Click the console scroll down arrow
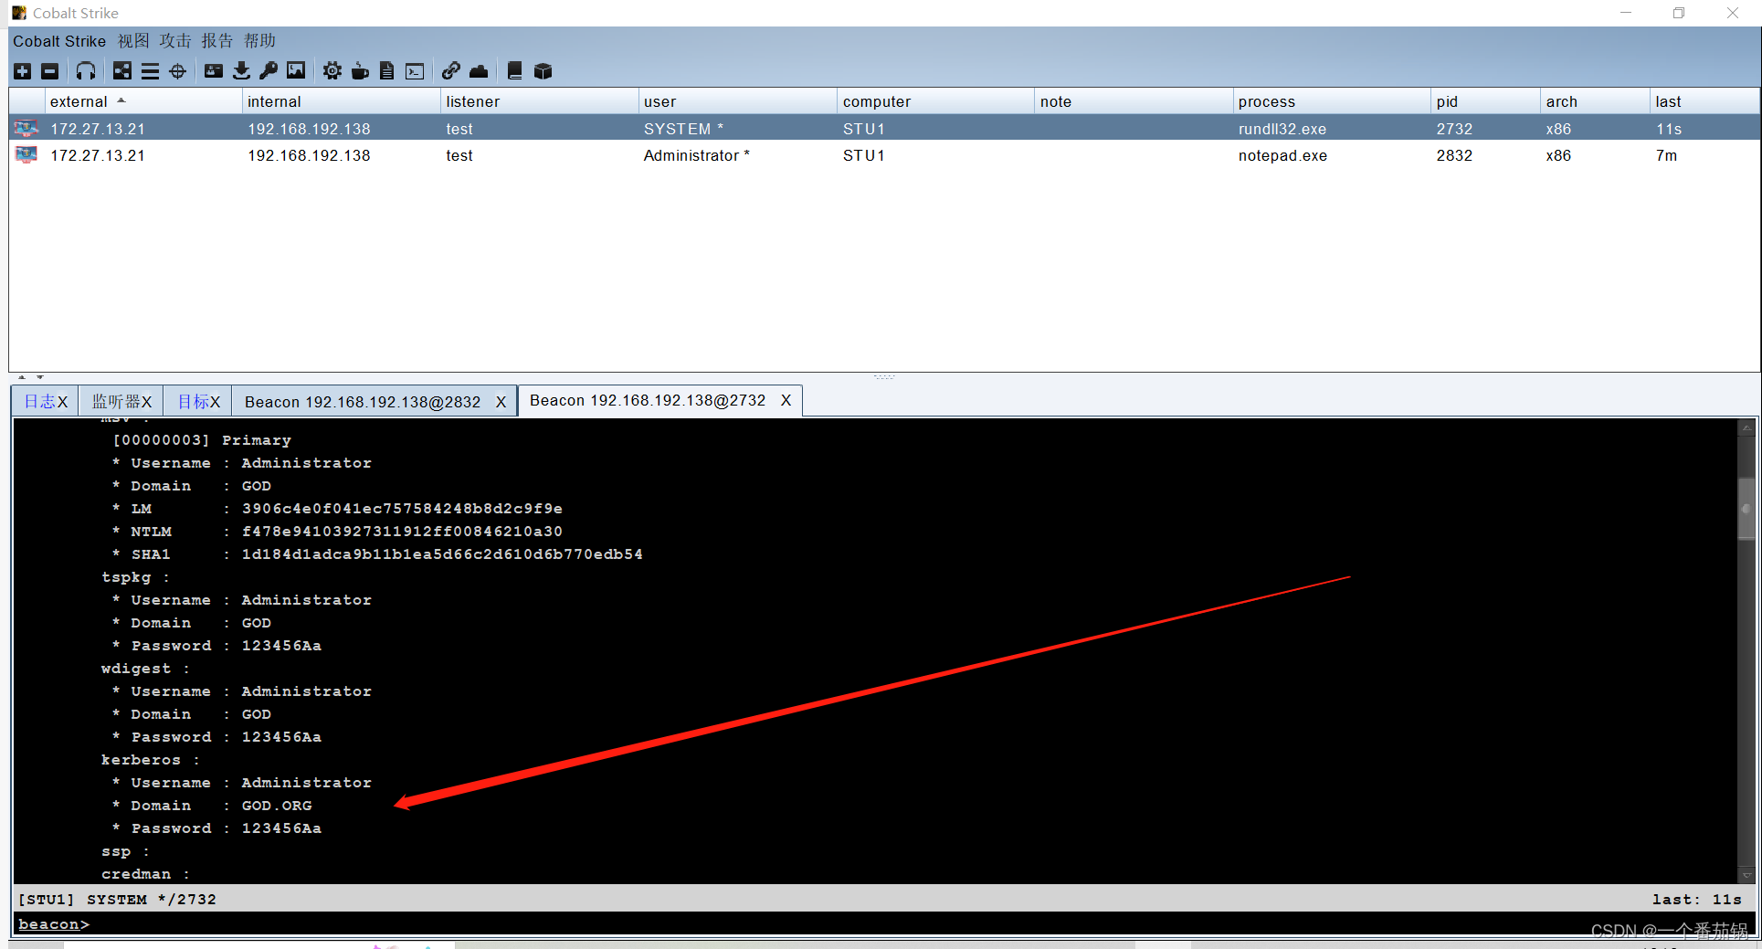1762x949 pixels. click(1746, 875)
